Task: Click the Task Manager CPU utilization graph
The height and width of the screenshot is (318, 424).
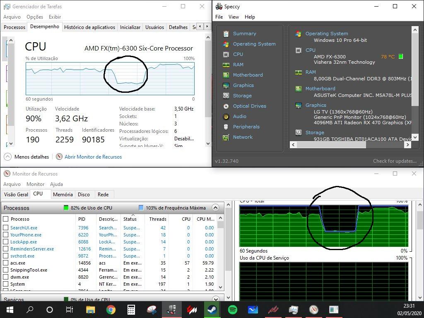Action: coord(110,79)
